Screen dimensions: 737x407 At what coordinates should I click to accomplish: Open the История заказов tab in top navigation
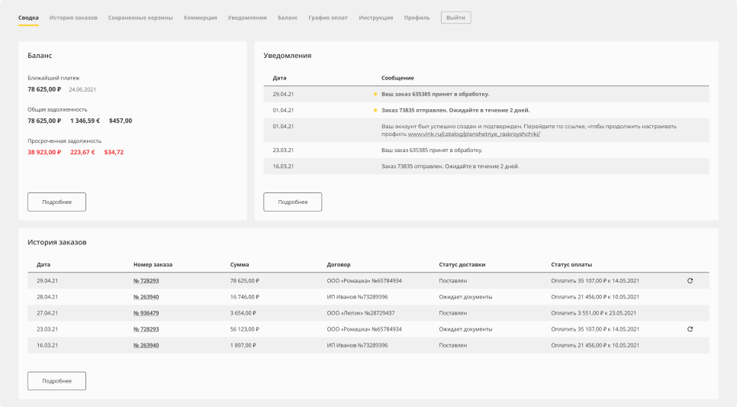click(x=73, y=17)
